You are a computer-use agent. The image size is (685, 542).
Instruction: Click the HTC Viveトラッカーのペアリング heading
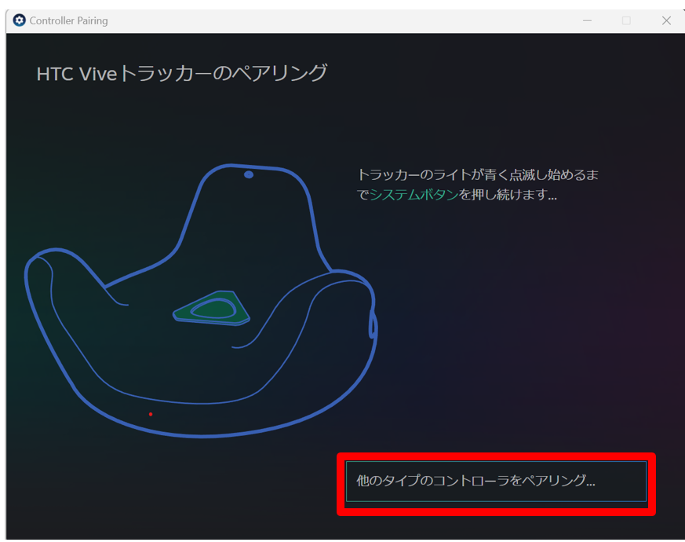182,73
